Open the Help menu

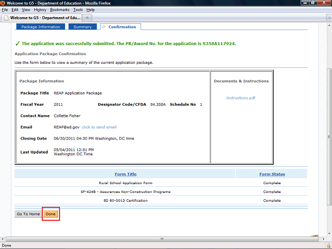pyautogui.click(x=90, y=10)
